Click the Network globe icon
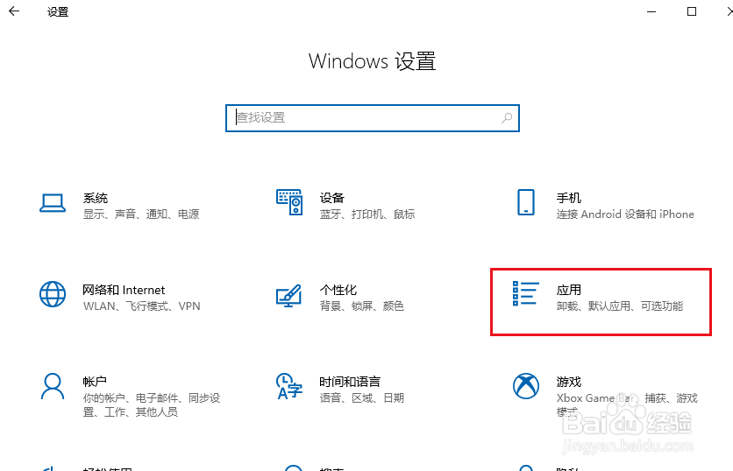This screenshot has width=733, height=471. 53,294
